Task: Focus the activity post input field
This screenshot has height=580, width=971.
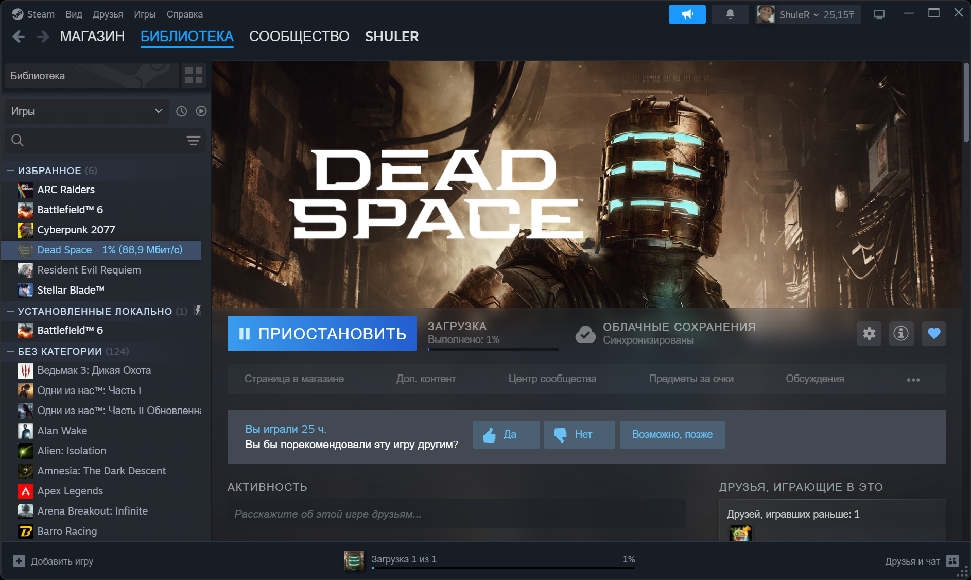Action: click(x=457, y=514)
